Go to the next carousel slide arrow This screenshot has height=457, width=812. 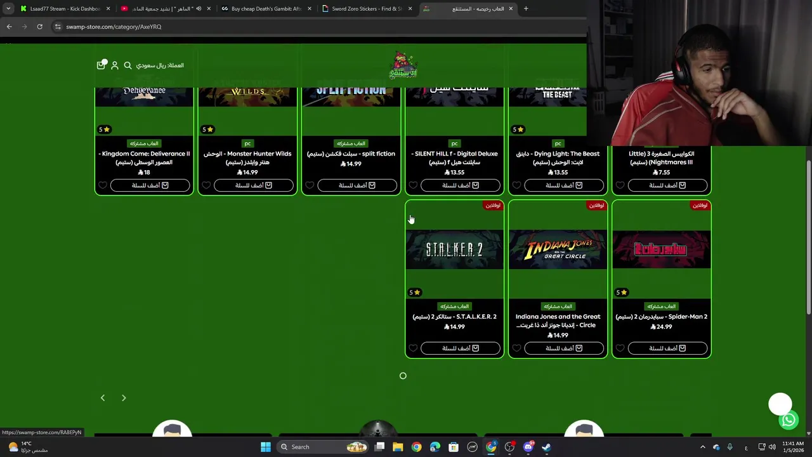point(124,398)
